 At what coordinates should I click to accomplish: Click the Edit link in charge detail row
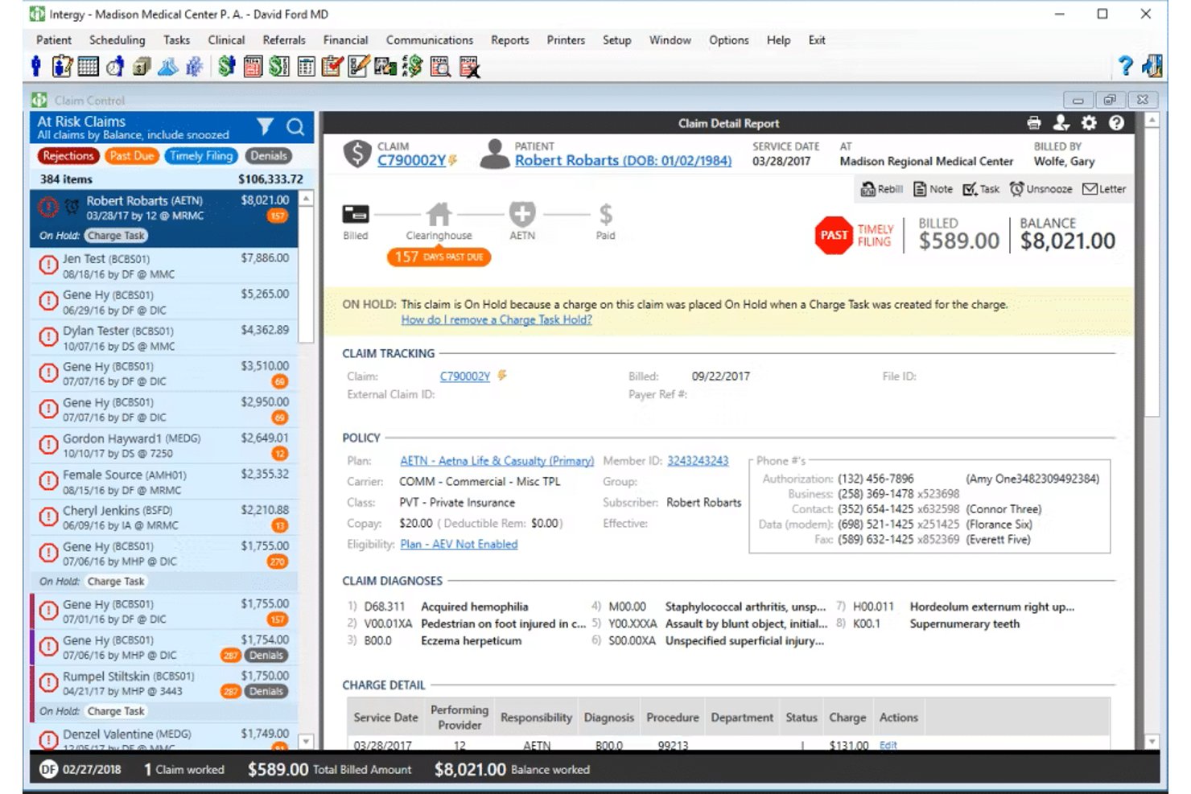click(888, 746)
